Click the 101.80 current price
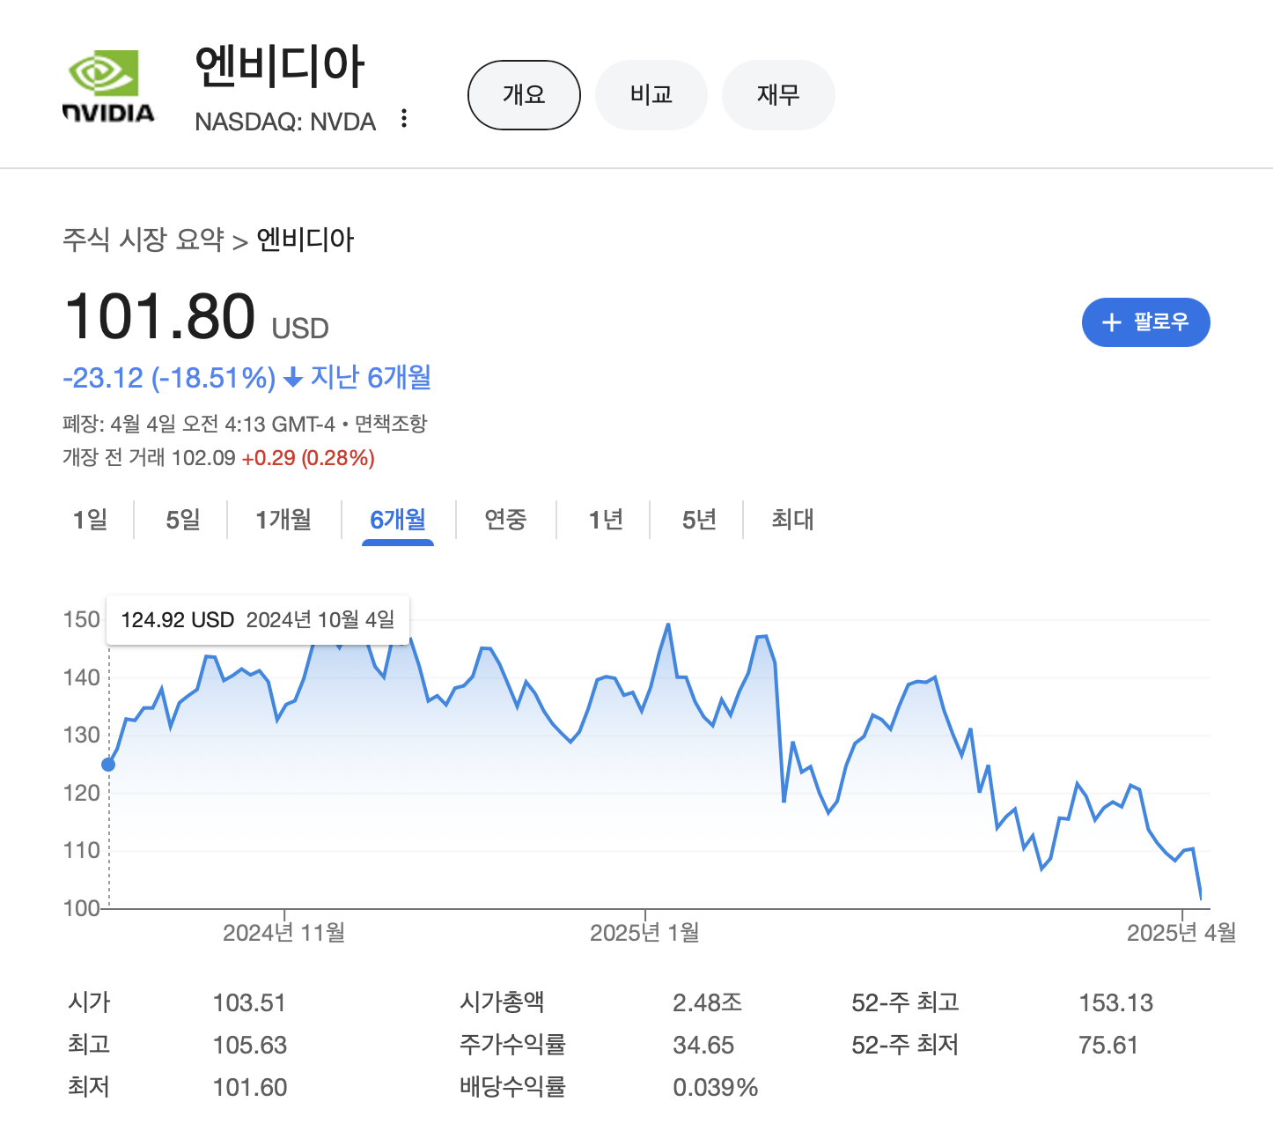Image resolution: width=1273 pixels, height=1124 pixels. point(160,316)
